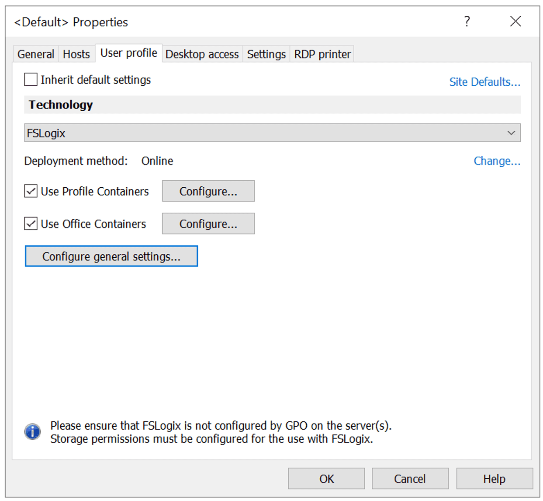Click the info icon near the FSLogix warning
543x501 pixels.
click(x=32, y=431)
